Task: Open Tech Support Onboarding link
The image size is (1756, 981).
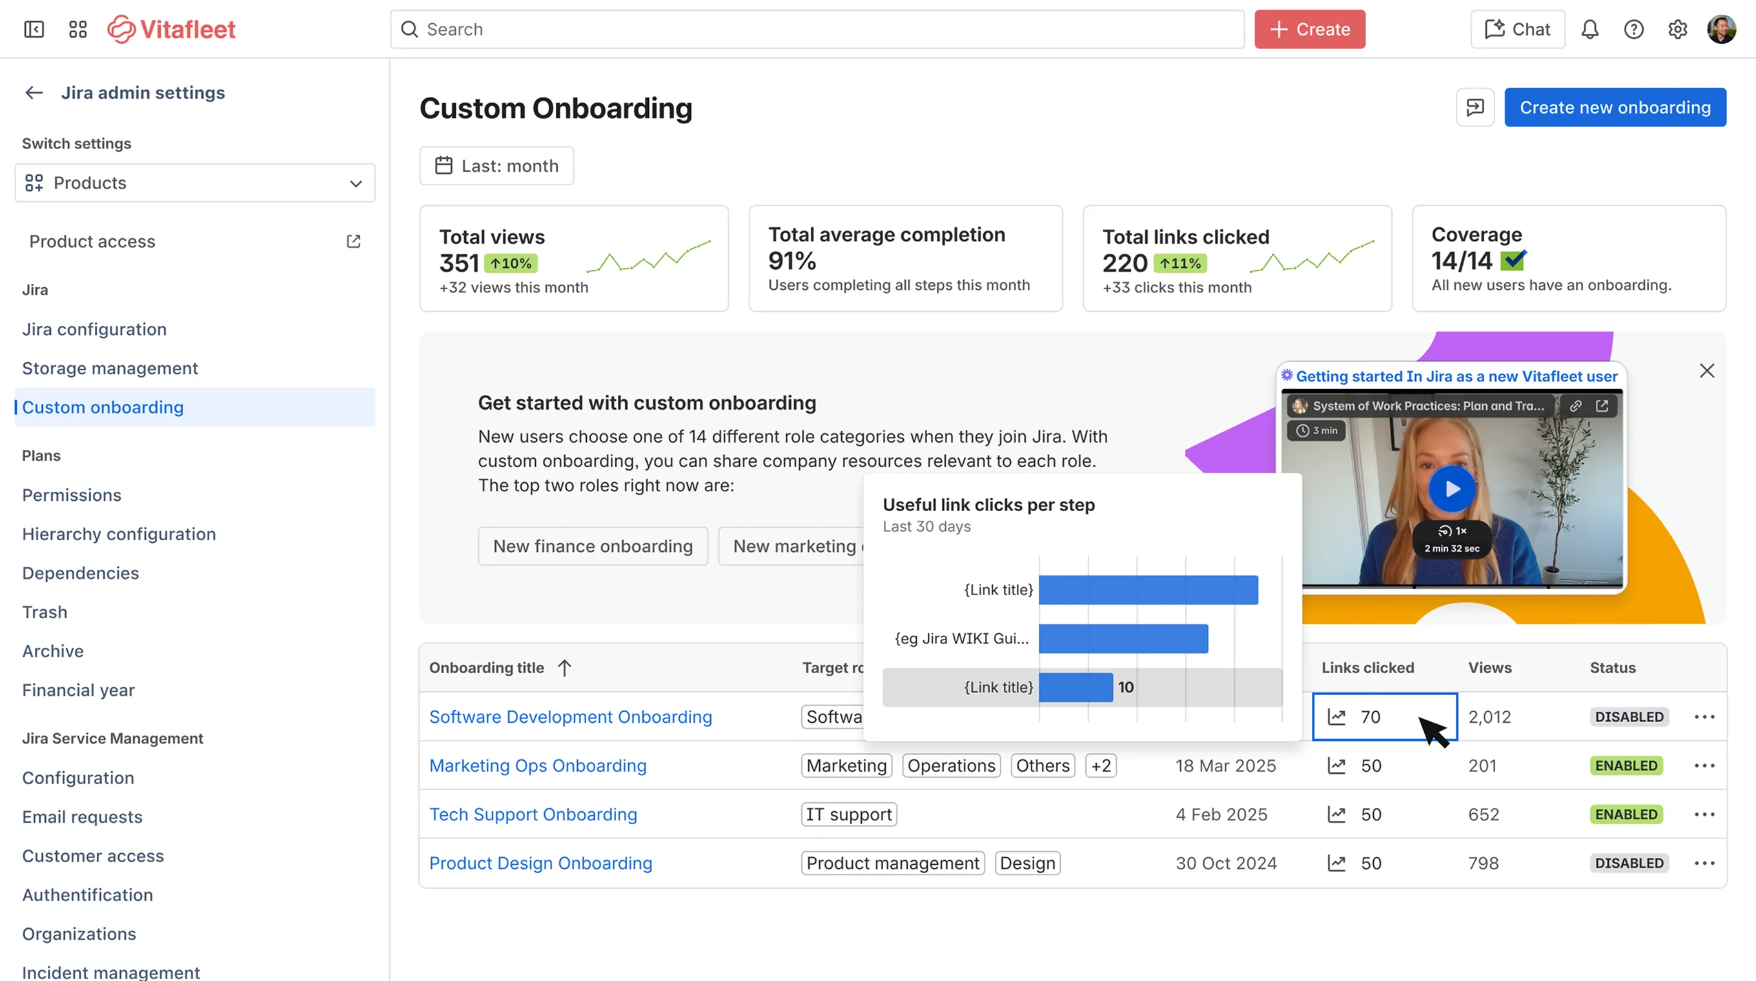Action: pyautogui.click(x=533, y=814)
